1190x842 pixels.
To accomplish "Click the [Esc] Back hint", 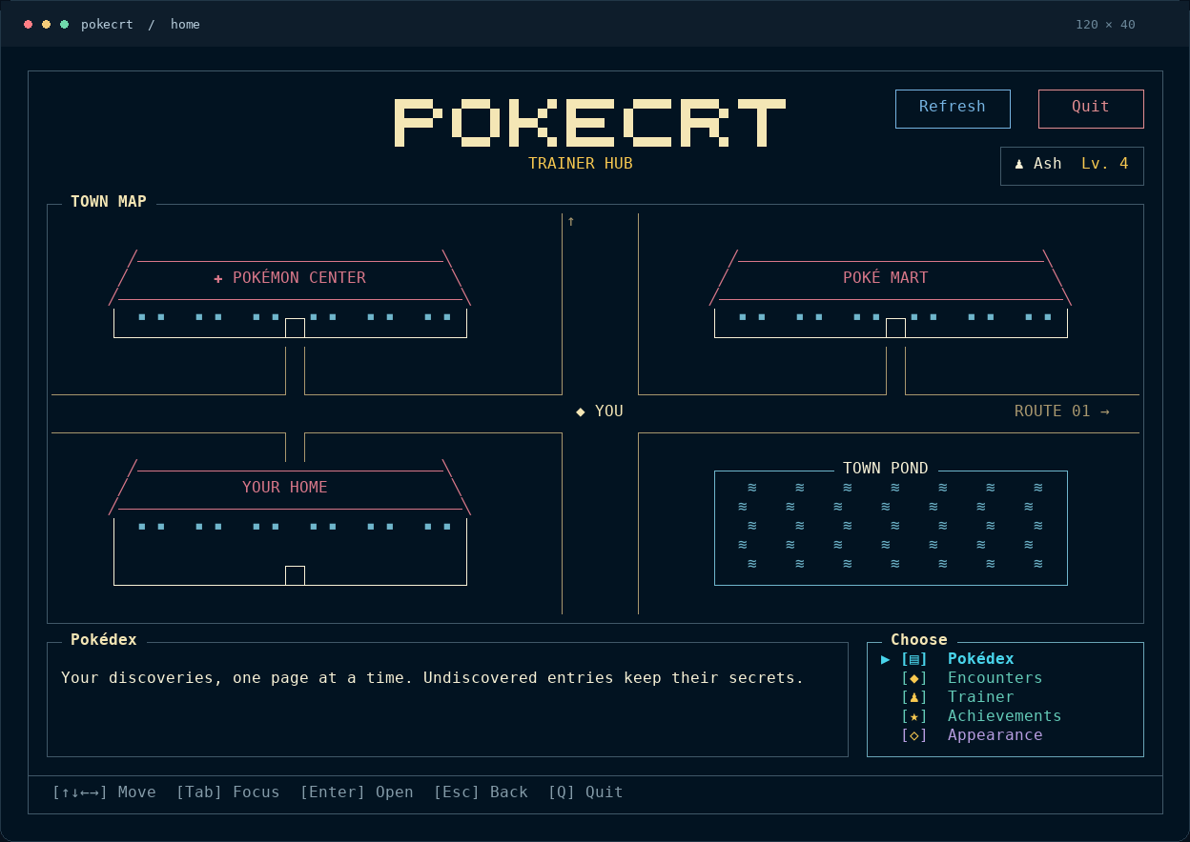I will [x=481, y=792].
